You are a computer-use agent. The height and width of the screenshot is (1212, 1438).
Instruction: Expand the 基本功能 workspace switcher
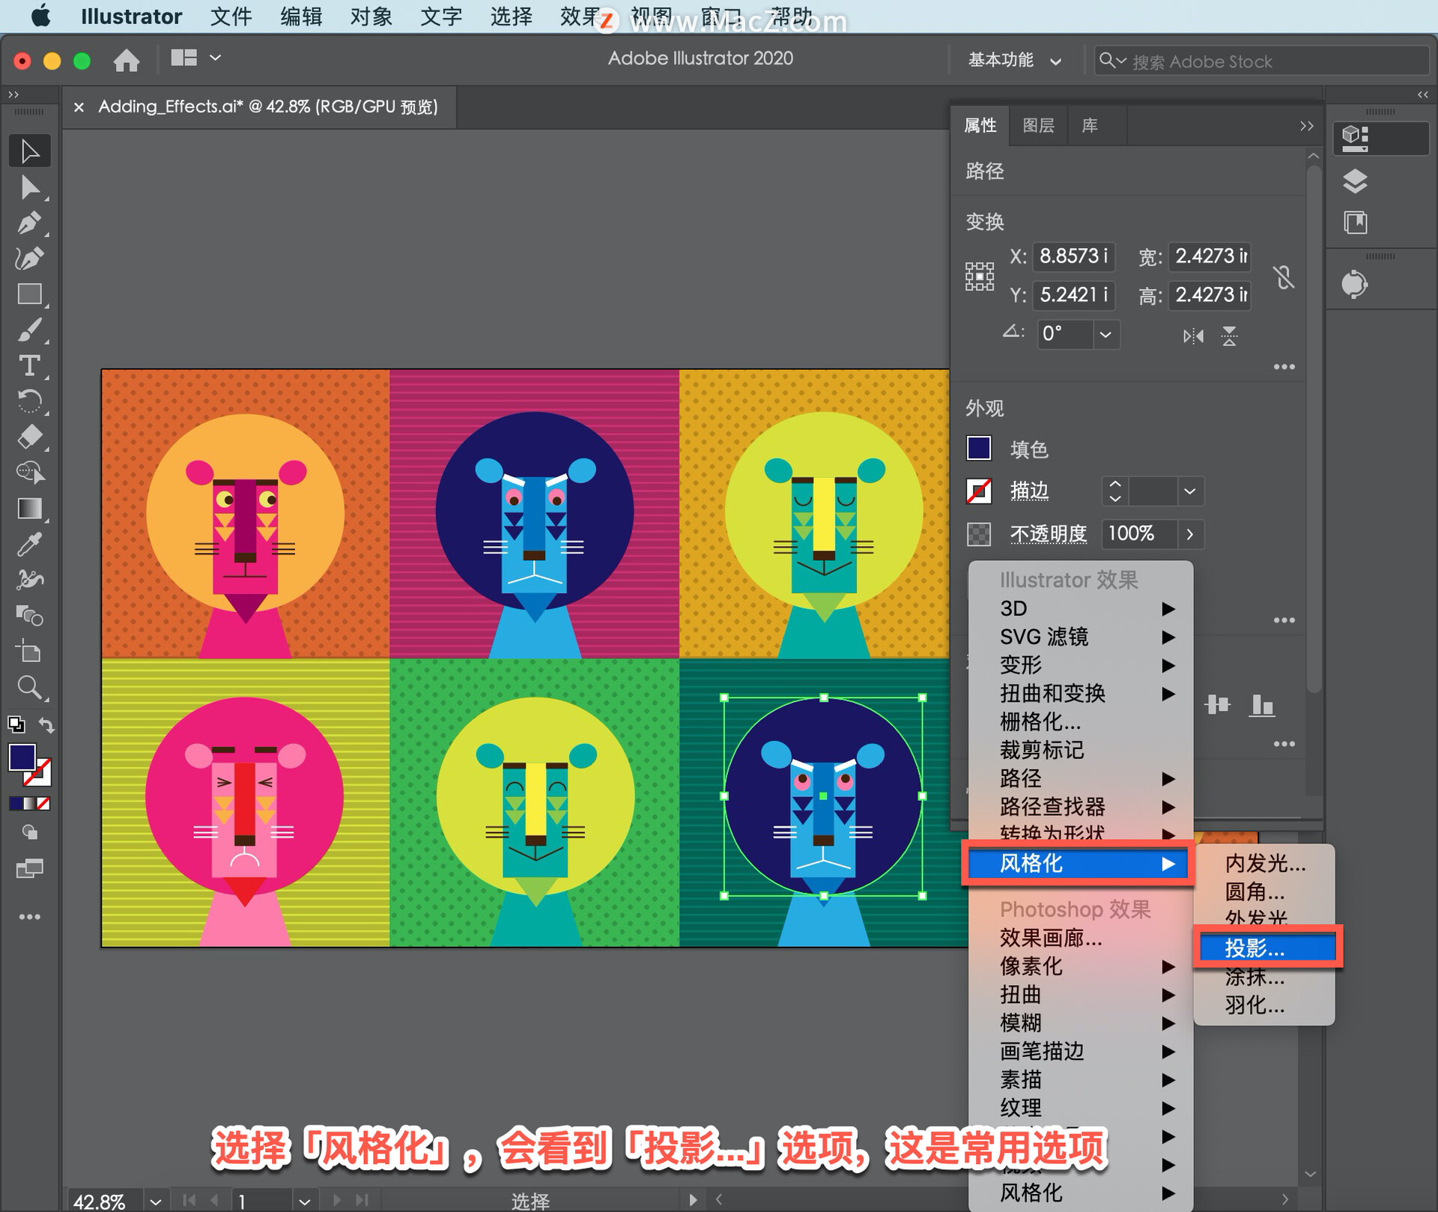(1014, 61)
